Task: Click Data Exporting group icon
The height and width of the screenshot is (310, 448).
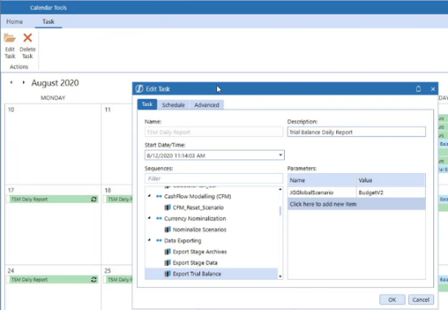Action: 159,241
